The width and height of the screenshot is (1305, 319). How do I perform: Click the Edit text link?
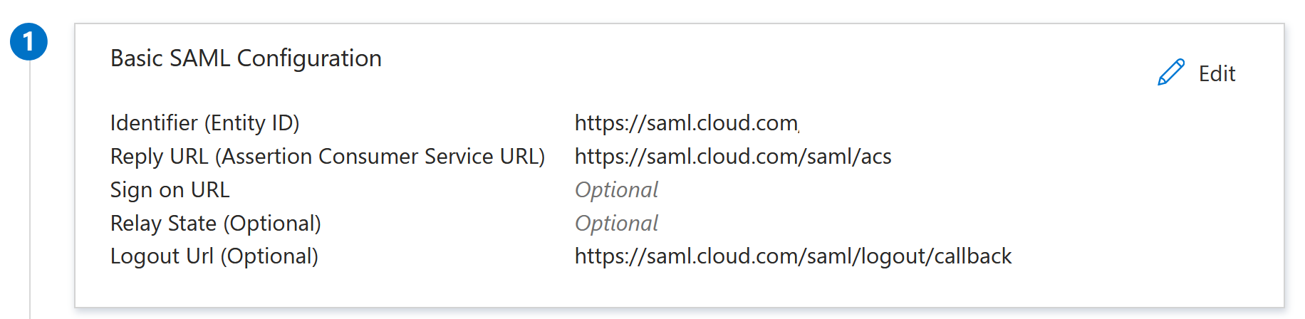point(1217,73)
